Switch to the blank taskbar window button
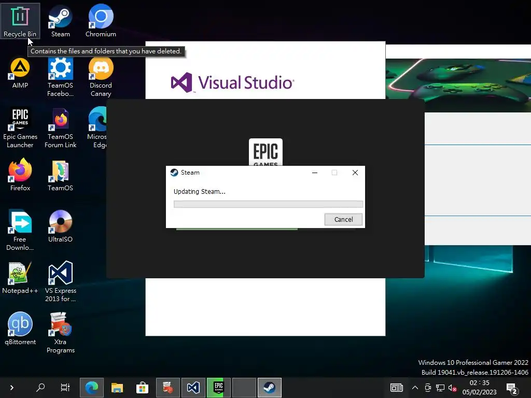Viewport: 531px width, 398px height. tap(244, 388)
